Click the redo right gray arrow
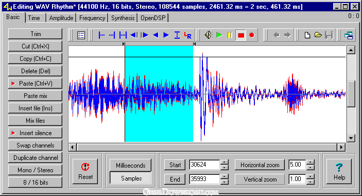Viewport: 362px width, 196px height. click(x=287, y=35)
